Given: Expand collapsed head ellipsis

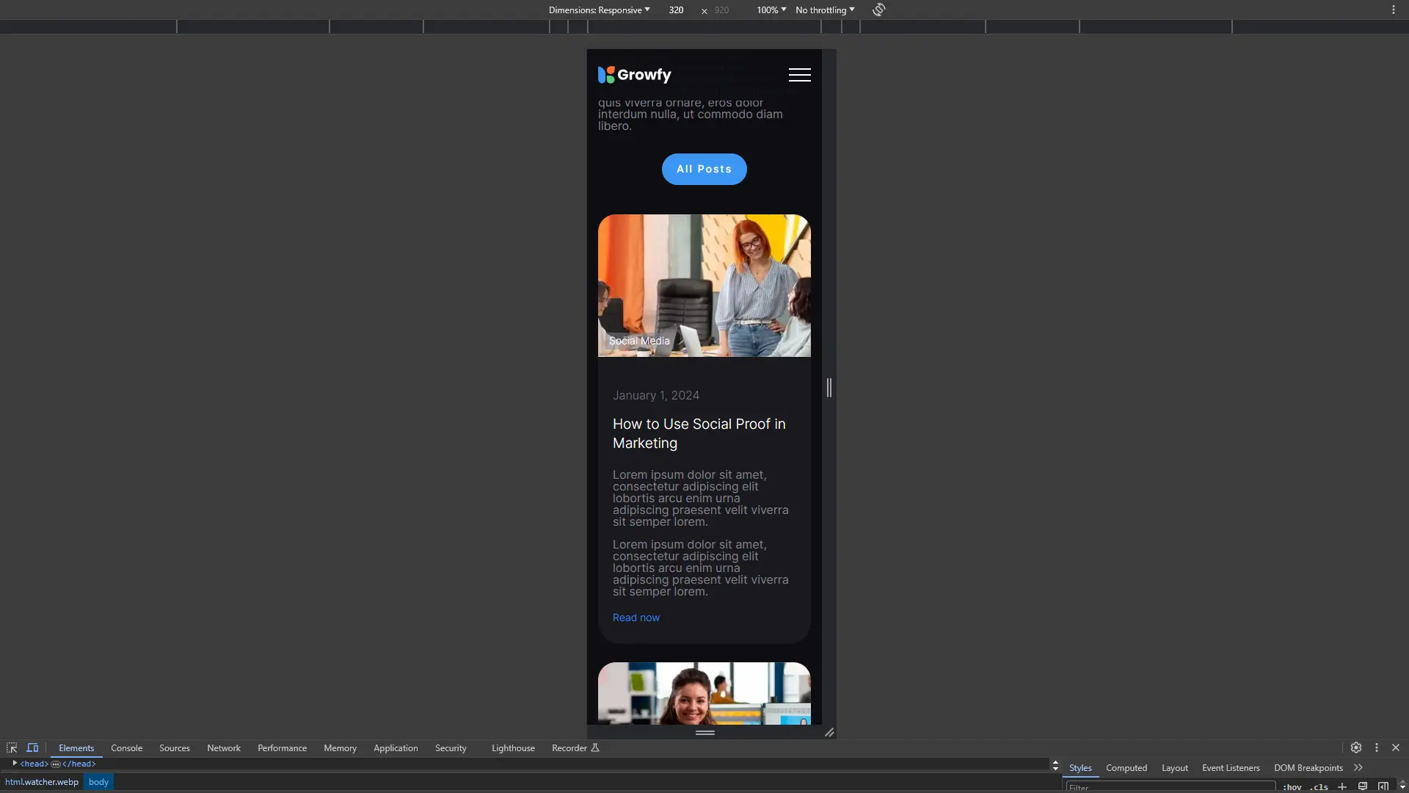Looking at the screenshot, I should point(56,764).
